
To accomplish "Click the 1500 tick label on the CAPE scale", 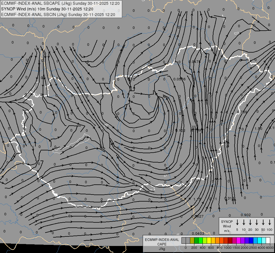I will pos(236,248).
